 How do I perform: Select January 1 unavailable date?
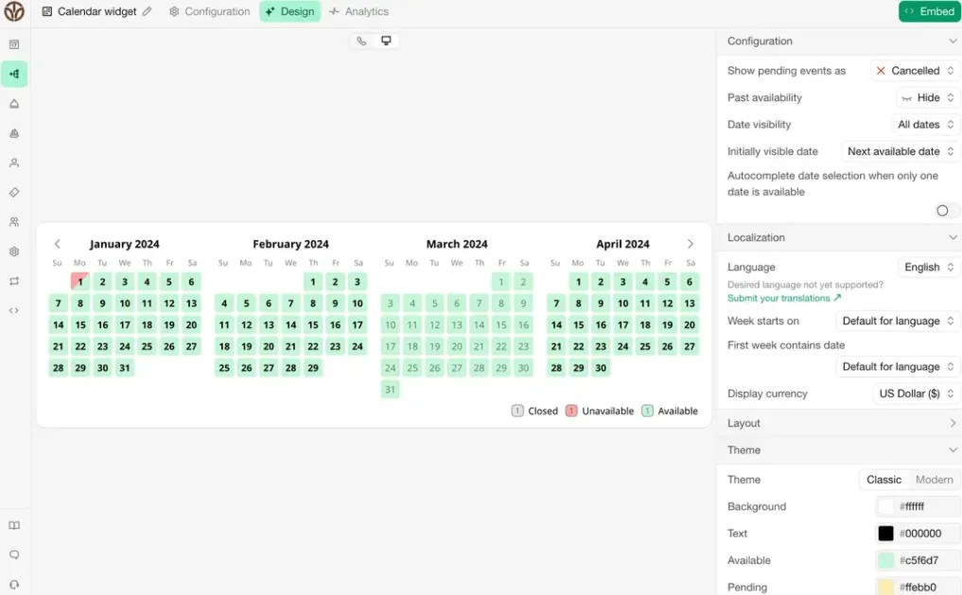pos(80,282)
